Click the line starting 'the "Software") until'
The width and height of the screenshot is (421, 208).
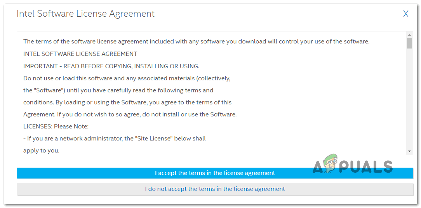pyautogui.click(x=118, y=90)
